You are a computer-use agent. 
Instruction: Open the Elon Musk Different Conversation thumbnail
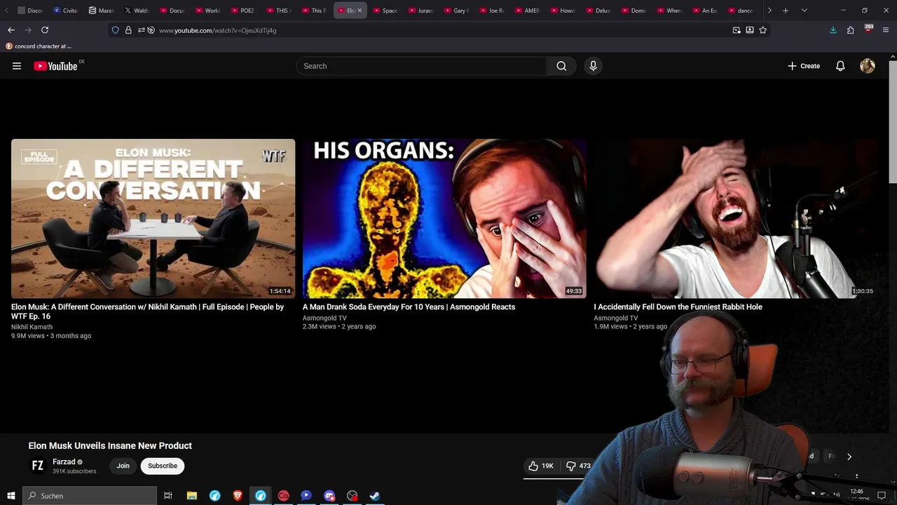[153, 218]
